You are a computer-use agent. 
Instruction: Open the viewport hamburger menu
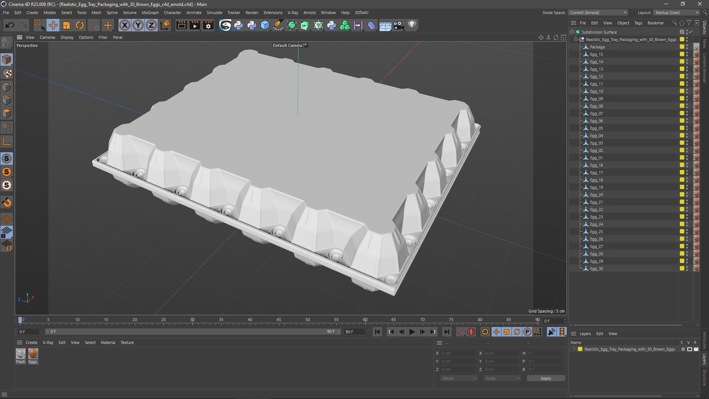[x=20, y=37]
